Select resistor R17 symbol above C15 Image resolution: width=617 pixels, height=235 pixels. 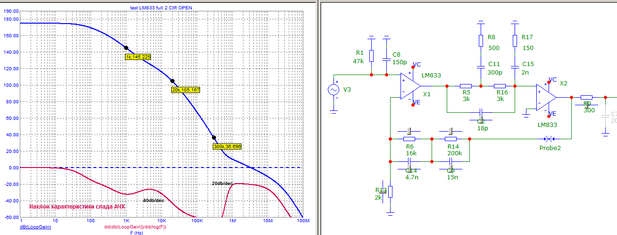[x=515, y=41]
